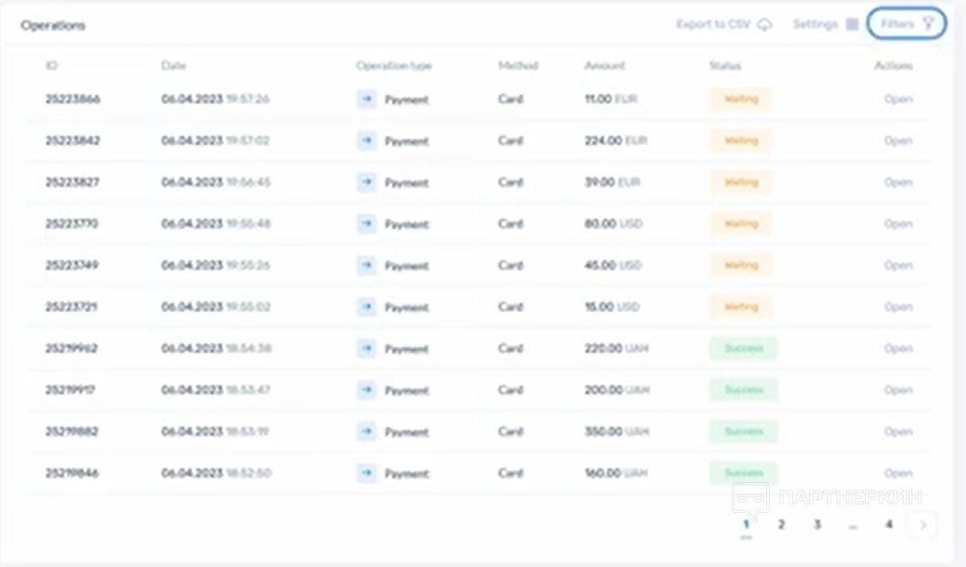Go to page 3 in pagination
Screen dimensions: 966x567
click(x=817, y=524)
